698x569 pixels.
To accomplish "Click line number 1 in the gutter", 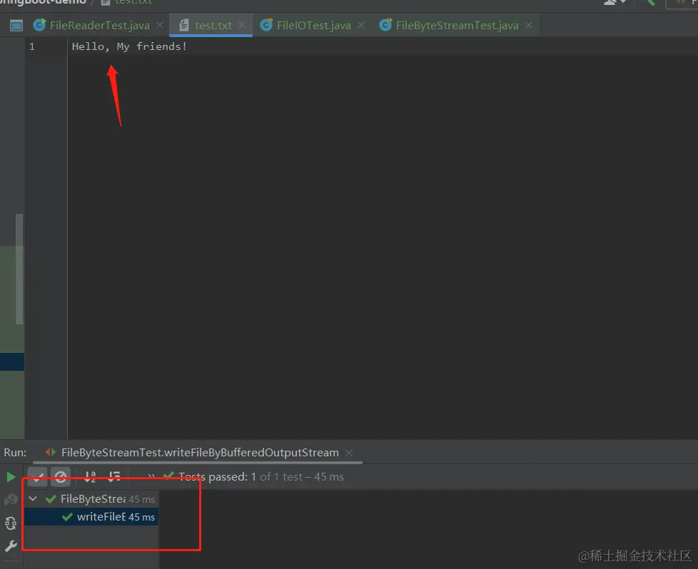I will click(x=31, y=46).
